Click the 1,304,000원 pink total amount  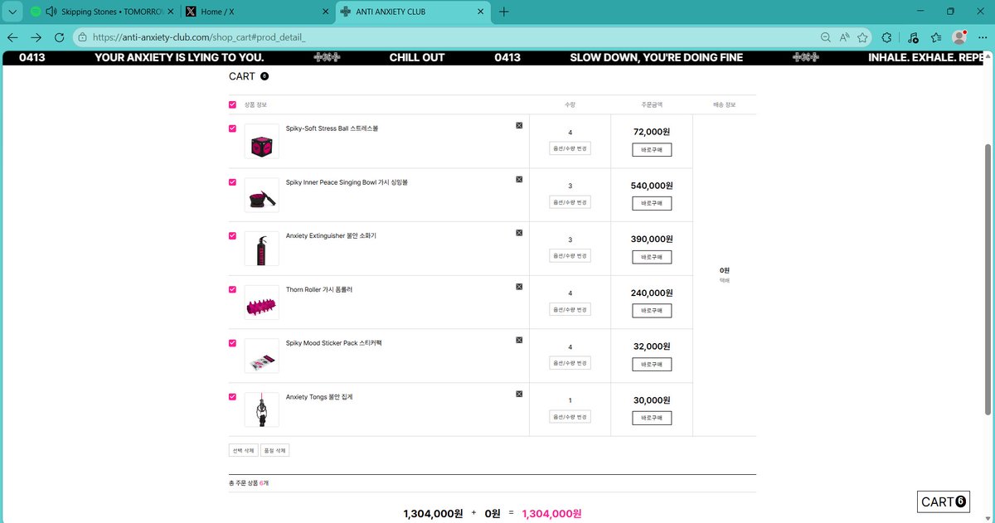(551, 514)
